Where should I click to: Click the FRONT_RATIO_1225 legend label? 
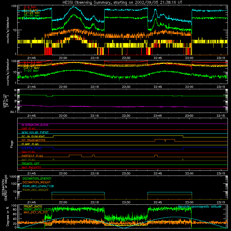point(37,209)
